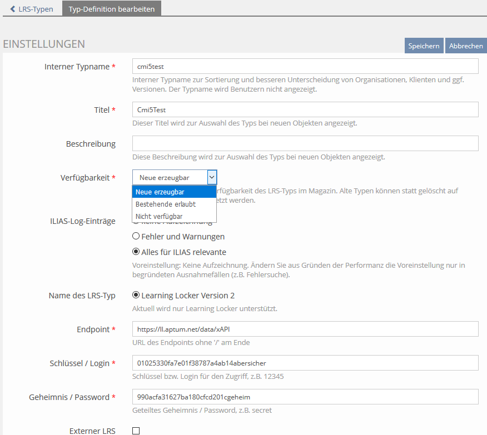Screen dimensions: 487x435
Task: Click the Schlüssel / Login field
Action: click(305, 363)
